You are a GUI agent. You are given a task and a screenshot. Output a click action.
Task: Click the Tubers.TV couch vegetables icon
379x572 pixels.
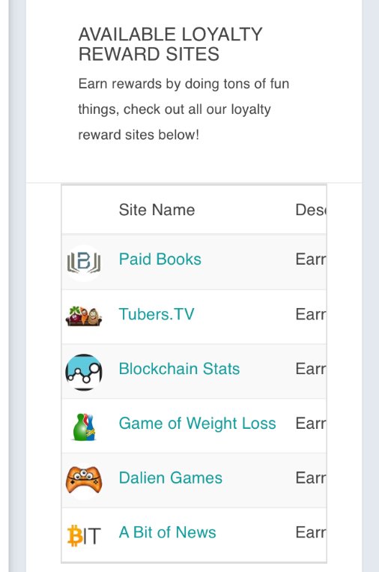point(84,316)
